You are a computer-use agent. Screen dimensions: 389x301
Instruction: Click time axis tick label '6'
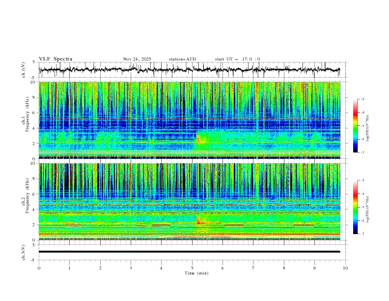point(222,268)
